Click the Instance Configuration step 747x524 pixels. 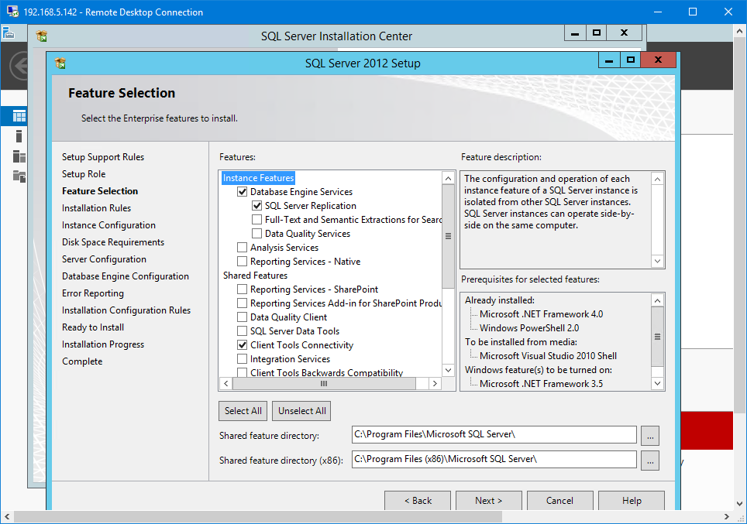pos(108,225)
